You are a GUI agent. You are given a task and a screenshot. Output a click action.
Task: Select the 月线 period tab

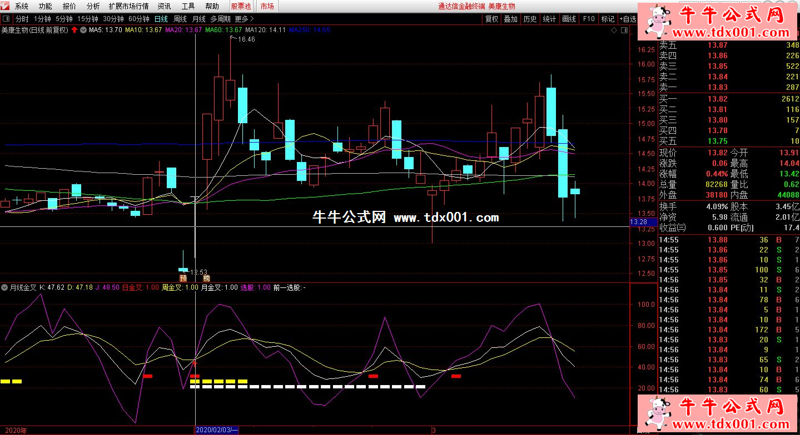pyautogui.click(x=199, y=19)
